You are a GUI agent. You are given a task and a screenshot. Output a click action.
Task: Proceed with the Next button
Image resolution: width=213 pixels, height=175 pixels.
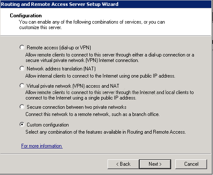point(155,164)
